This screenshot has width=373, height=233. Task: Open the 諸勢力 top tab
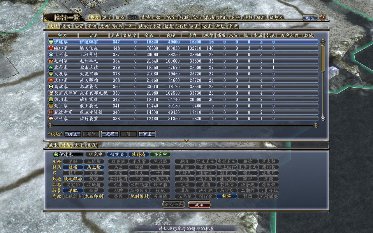point(276,17)
